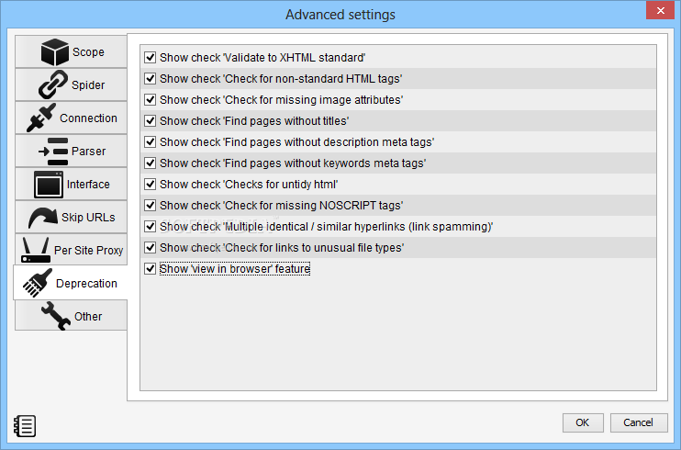Click the text "Show 'view in browser' feature"
This screenshot has height=450, width=681.
tap(235, 269)
